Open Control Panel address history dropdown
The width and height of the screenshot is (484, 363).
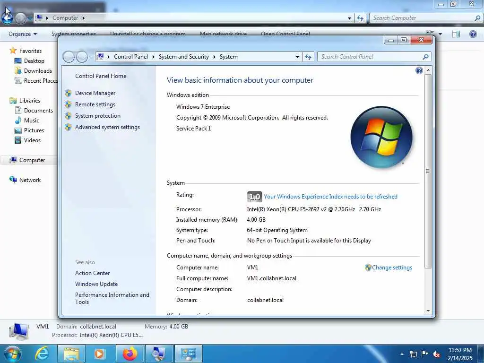pos(297,57)
